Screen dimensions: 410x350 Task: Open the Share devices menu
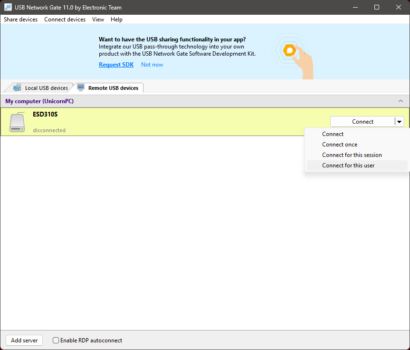[x=20, y=19]
